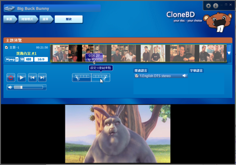Select first filmstrip thumbnail with two seated men
The width and height of the screenshot is (236, 165).
65,53
